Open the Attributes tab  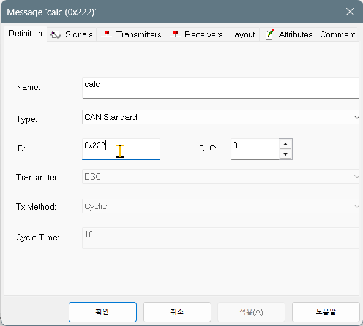[288, 34]
